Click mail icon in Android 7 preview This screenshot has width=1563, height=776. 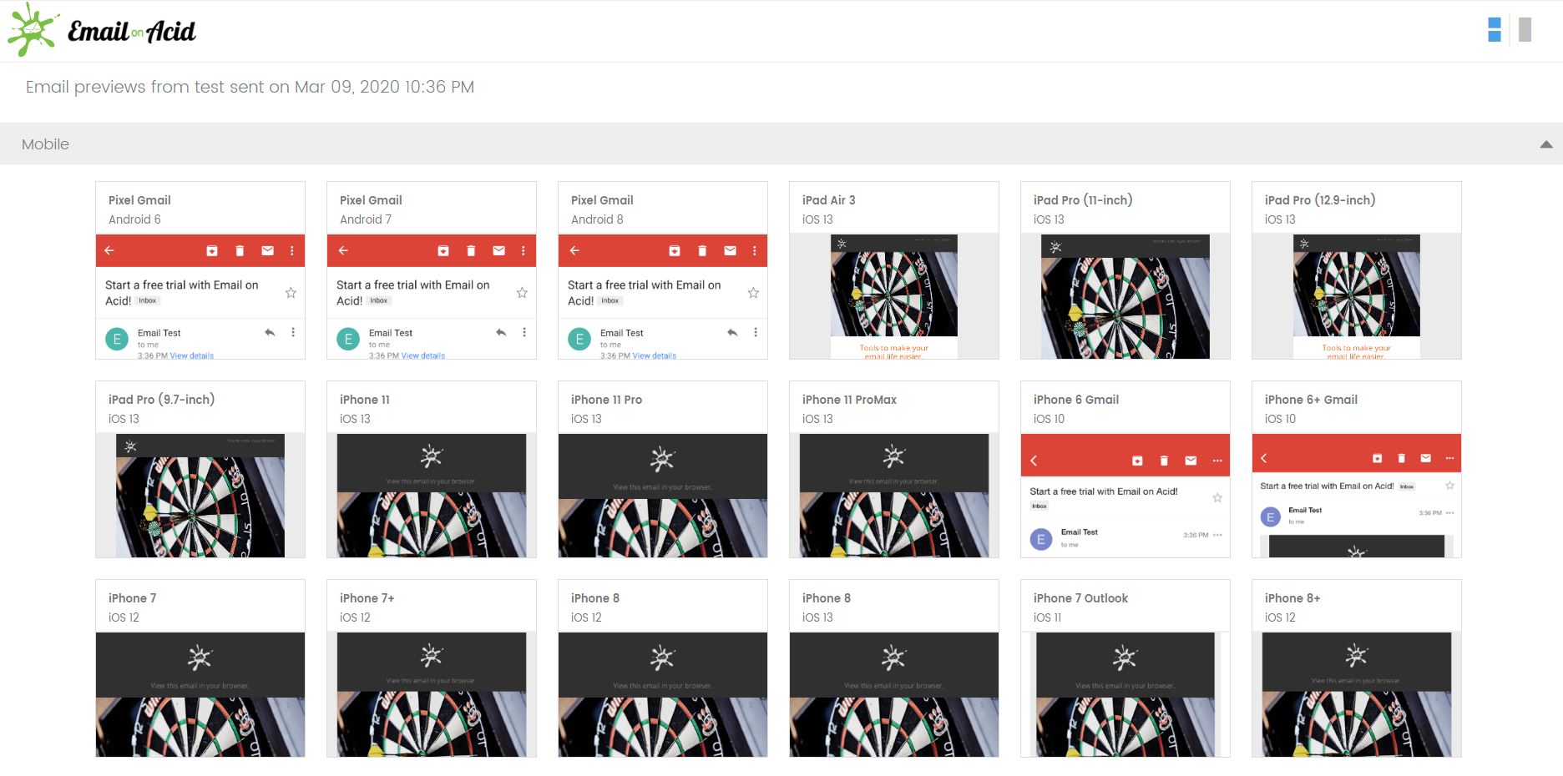point(498,250)
